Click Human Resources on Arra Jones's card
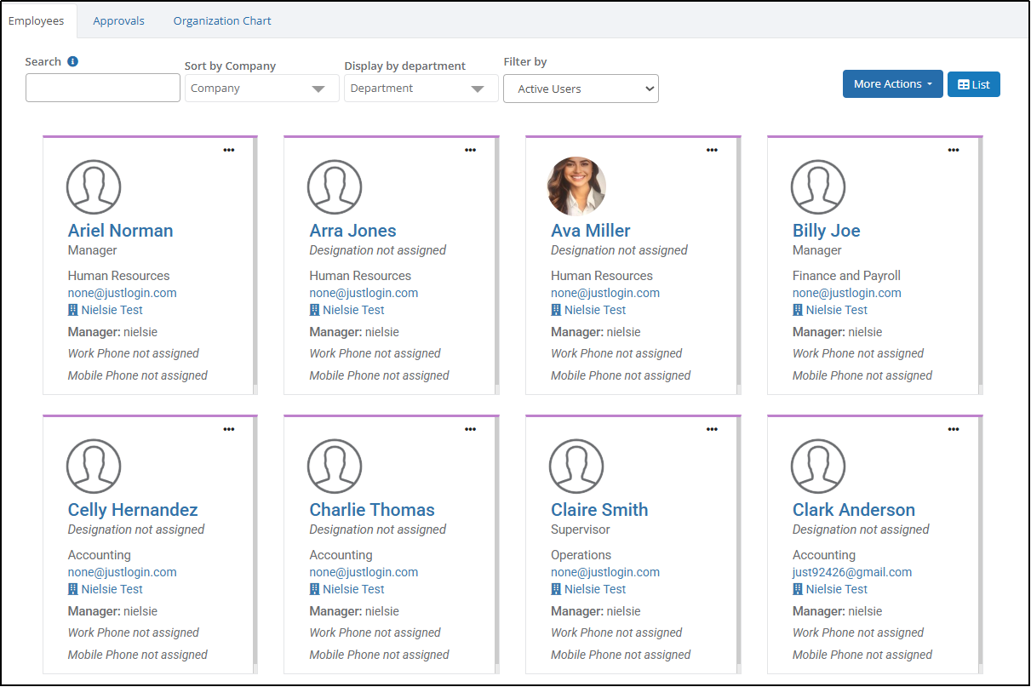The image size is (1031, 687). (360, 276)
